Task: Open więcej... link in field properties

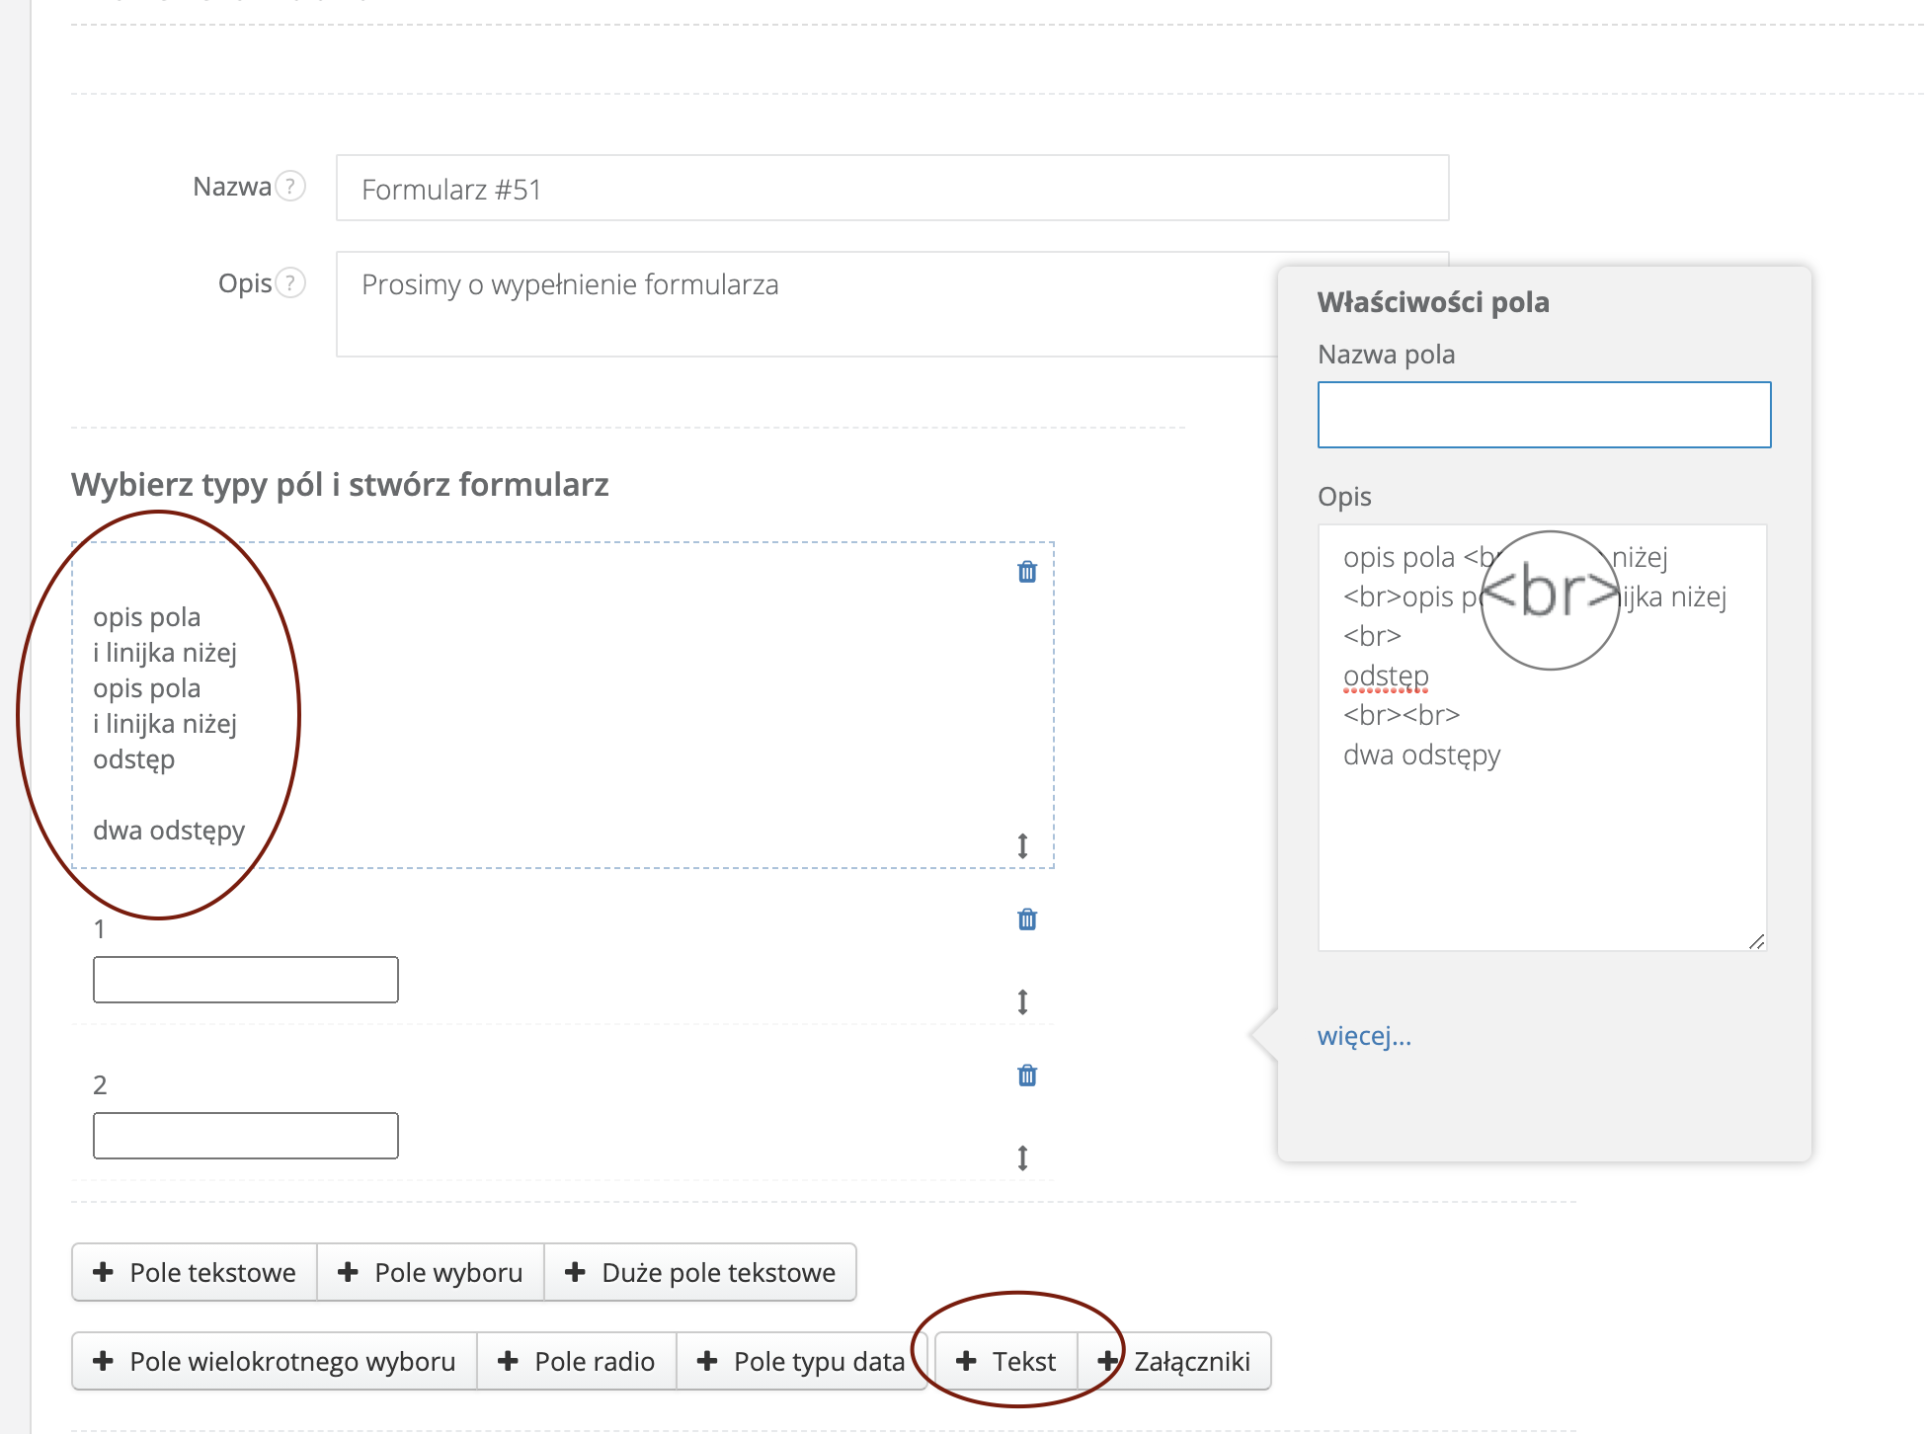Action: (1364, 1035)
